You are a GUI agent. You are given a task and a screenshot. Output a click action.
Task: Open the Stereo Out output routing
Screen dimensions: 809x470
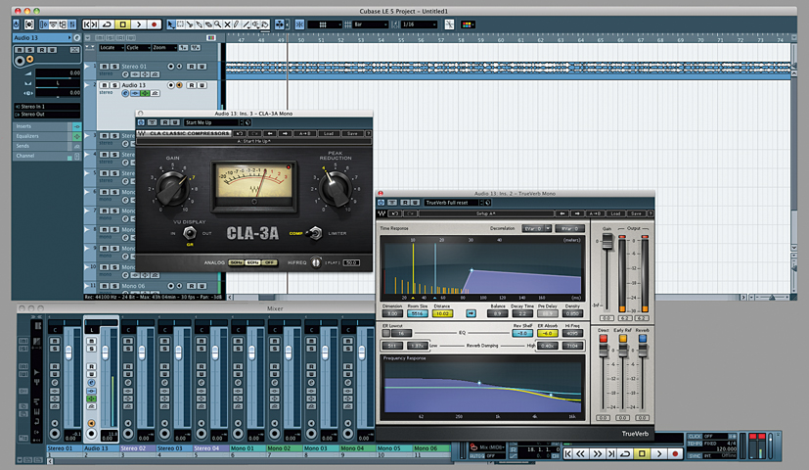click(48, 115)
